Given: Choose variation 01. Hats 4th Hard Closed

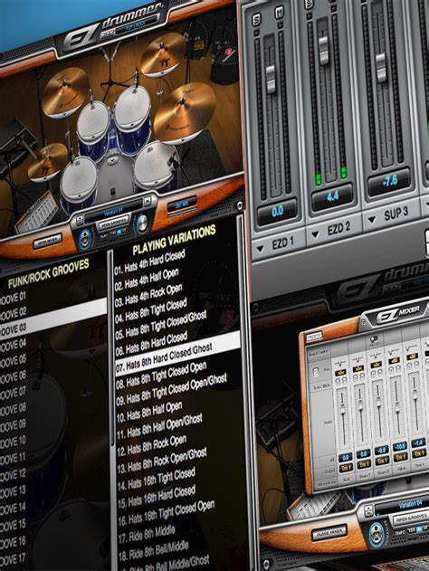Looking at the screenshot, I should pyautogui.click(x=149, y=262).
